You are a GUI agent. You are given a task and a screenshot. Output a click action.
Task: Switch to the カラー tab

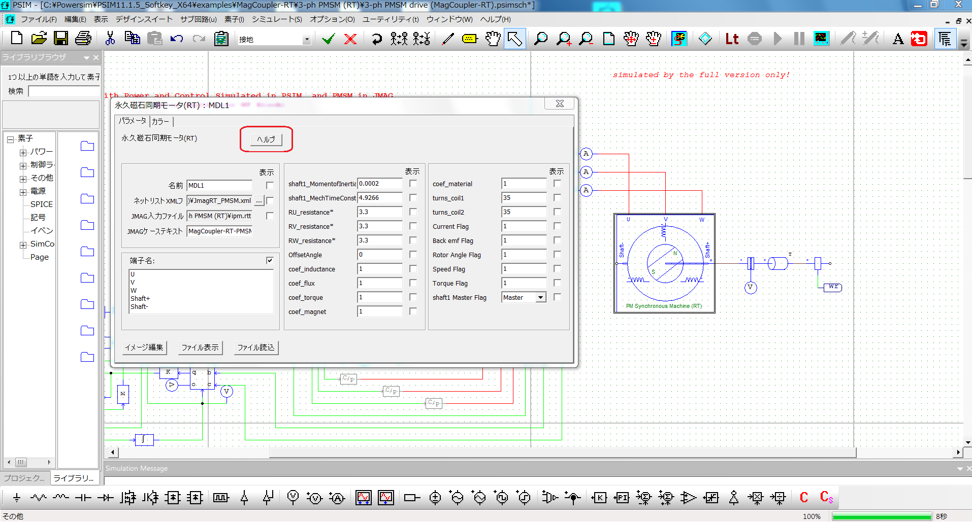(x=160, y=121)
